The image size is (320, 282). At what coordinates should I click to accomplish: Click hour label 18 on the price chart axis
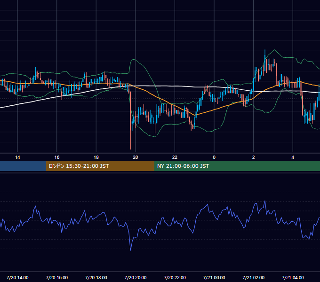click(96, 157)
